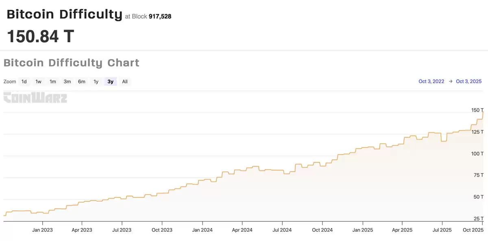Click the block number 917,528 link
This screenshot has height=241, width=488.
160,16
